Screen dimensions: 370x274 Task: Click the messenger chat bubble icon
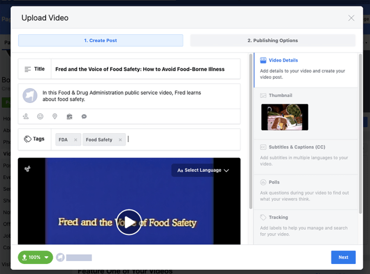(x=84, y=117)
